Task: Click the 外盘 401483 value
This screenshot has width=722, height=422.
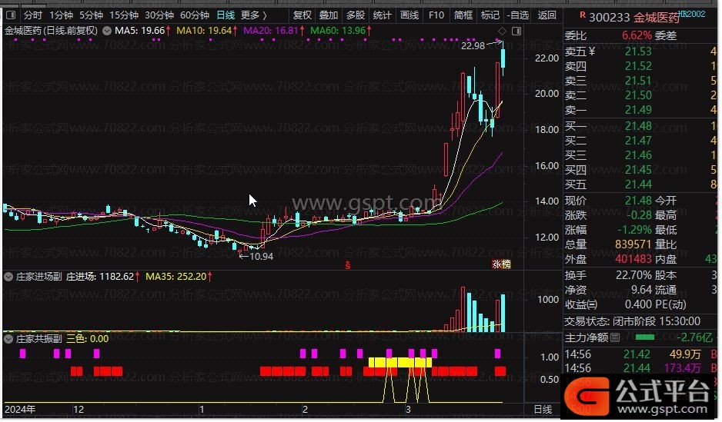Action: [633, 259]
